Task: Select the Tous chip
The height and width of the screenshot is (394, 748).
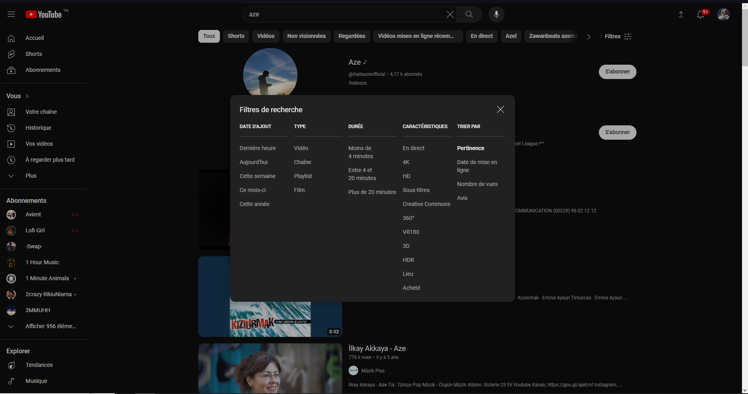Action: pyautogui.click(x=209, y=36)
